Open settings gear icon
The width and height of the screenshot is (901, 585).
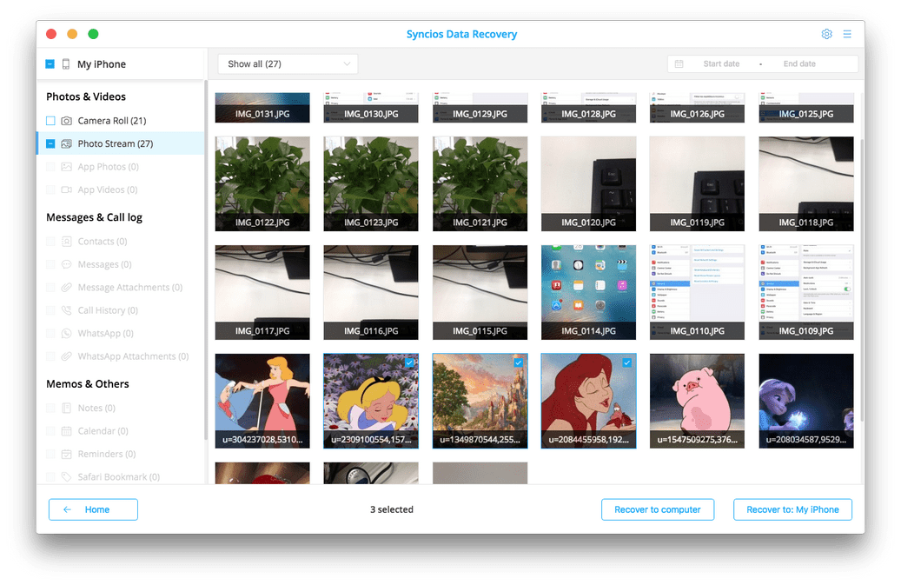(826, 34)
